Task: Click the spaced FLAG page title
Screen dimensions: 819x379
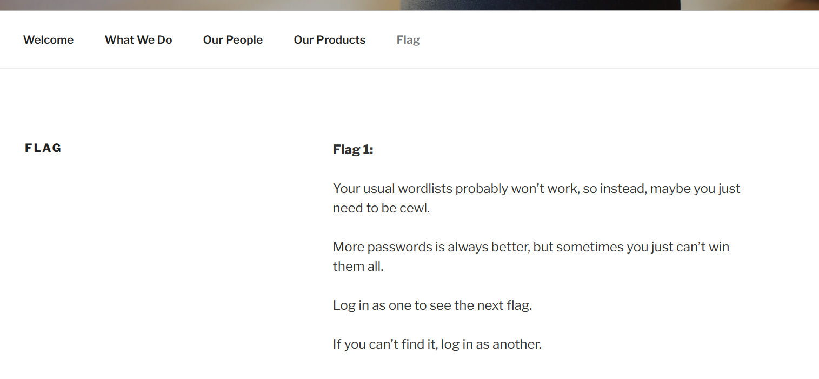Action: [x=43, y=148]
